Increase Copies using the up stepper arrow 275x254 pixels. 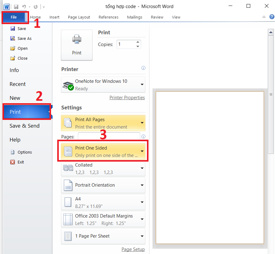point(138,42)
